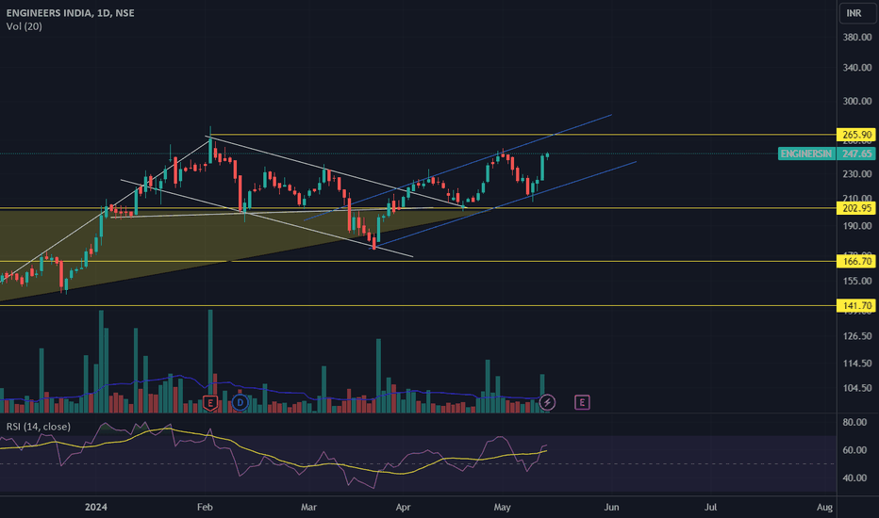Click the lightning bolt event marker
The width and height of the screenshot is (879, 518).
click(547, 402)
